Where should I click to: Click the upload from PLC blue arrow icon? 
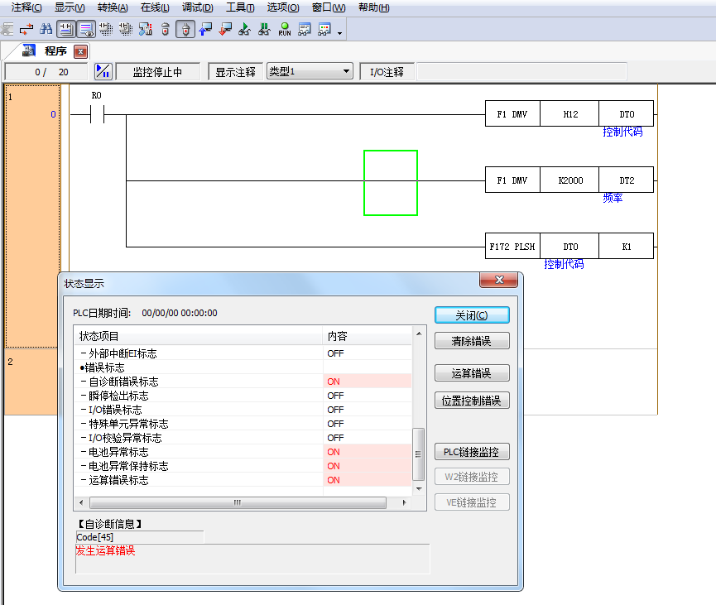click(205, 30)
